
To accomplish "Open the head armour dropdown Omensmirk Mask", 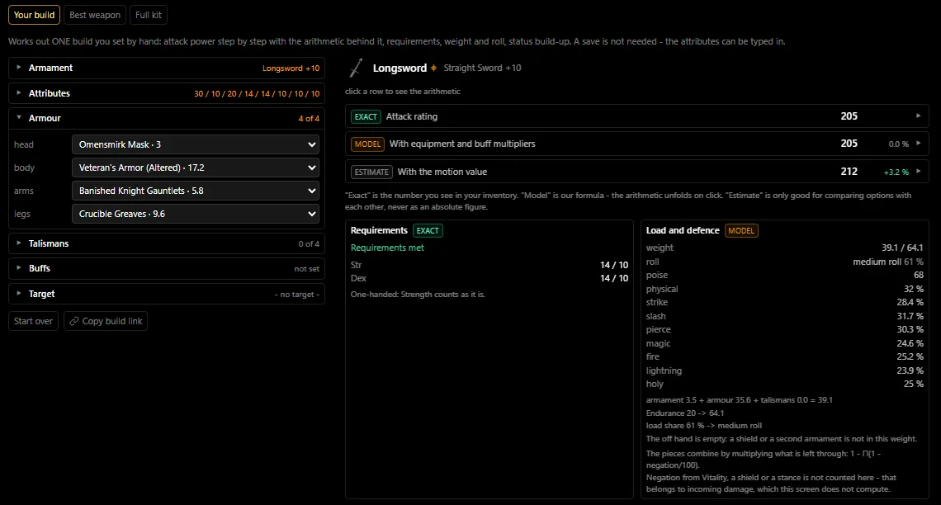I will coord(196,144).
